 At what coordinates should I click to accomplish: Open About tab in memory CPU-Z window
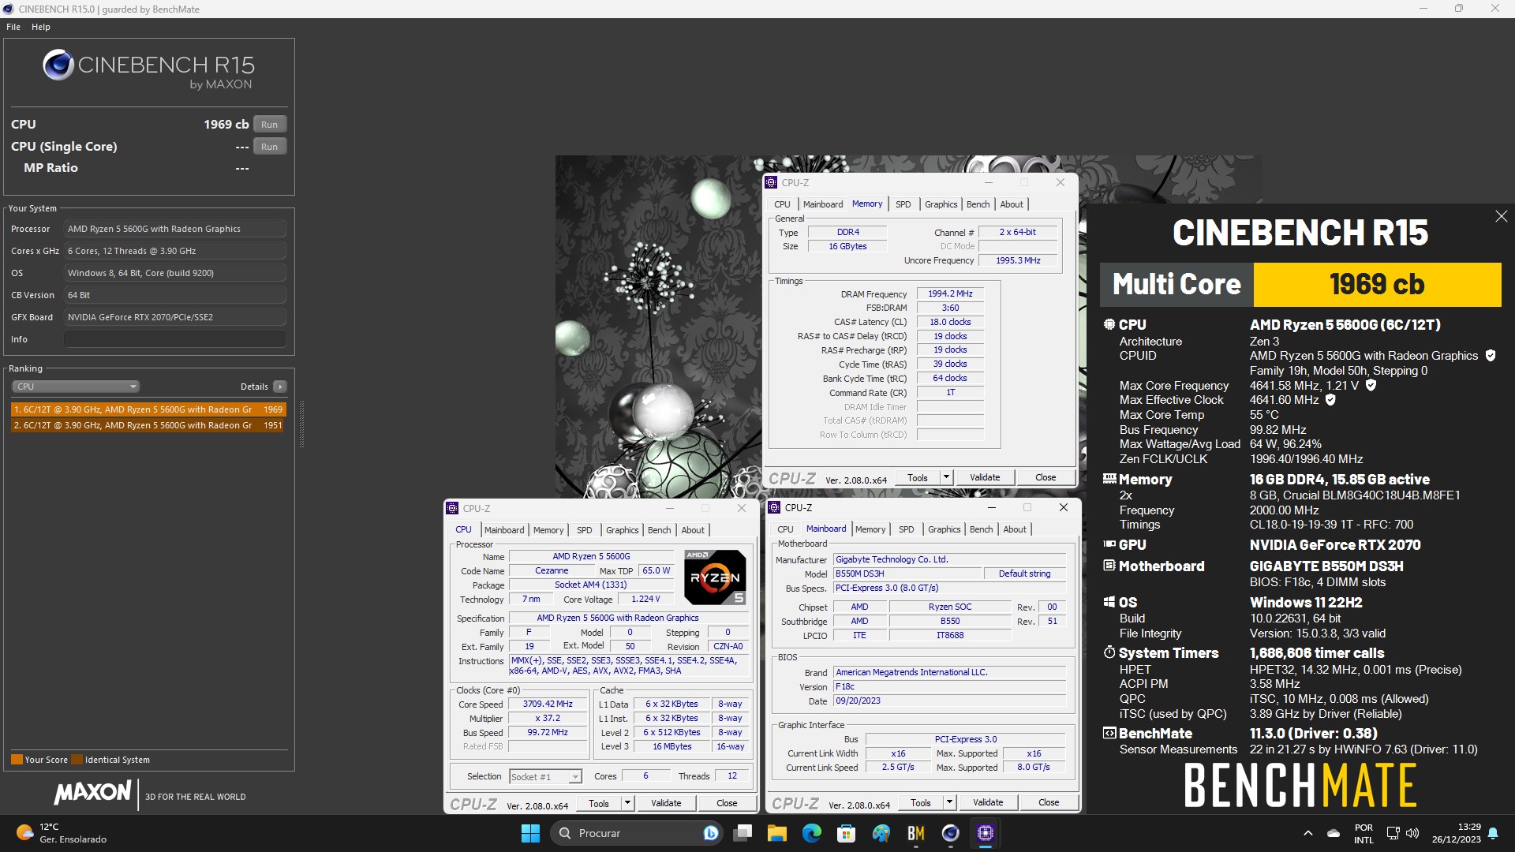[x=1012, y=204]
